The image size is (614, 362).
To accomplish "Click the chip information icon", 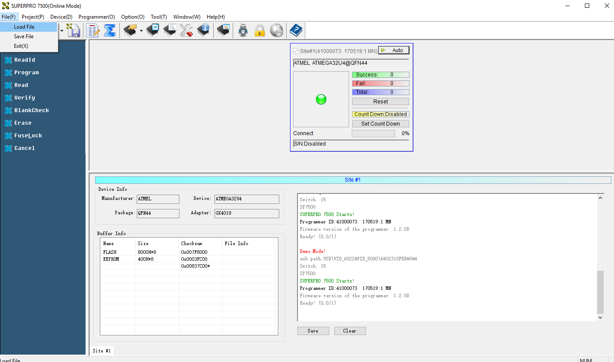I will [x=203, y=30].
